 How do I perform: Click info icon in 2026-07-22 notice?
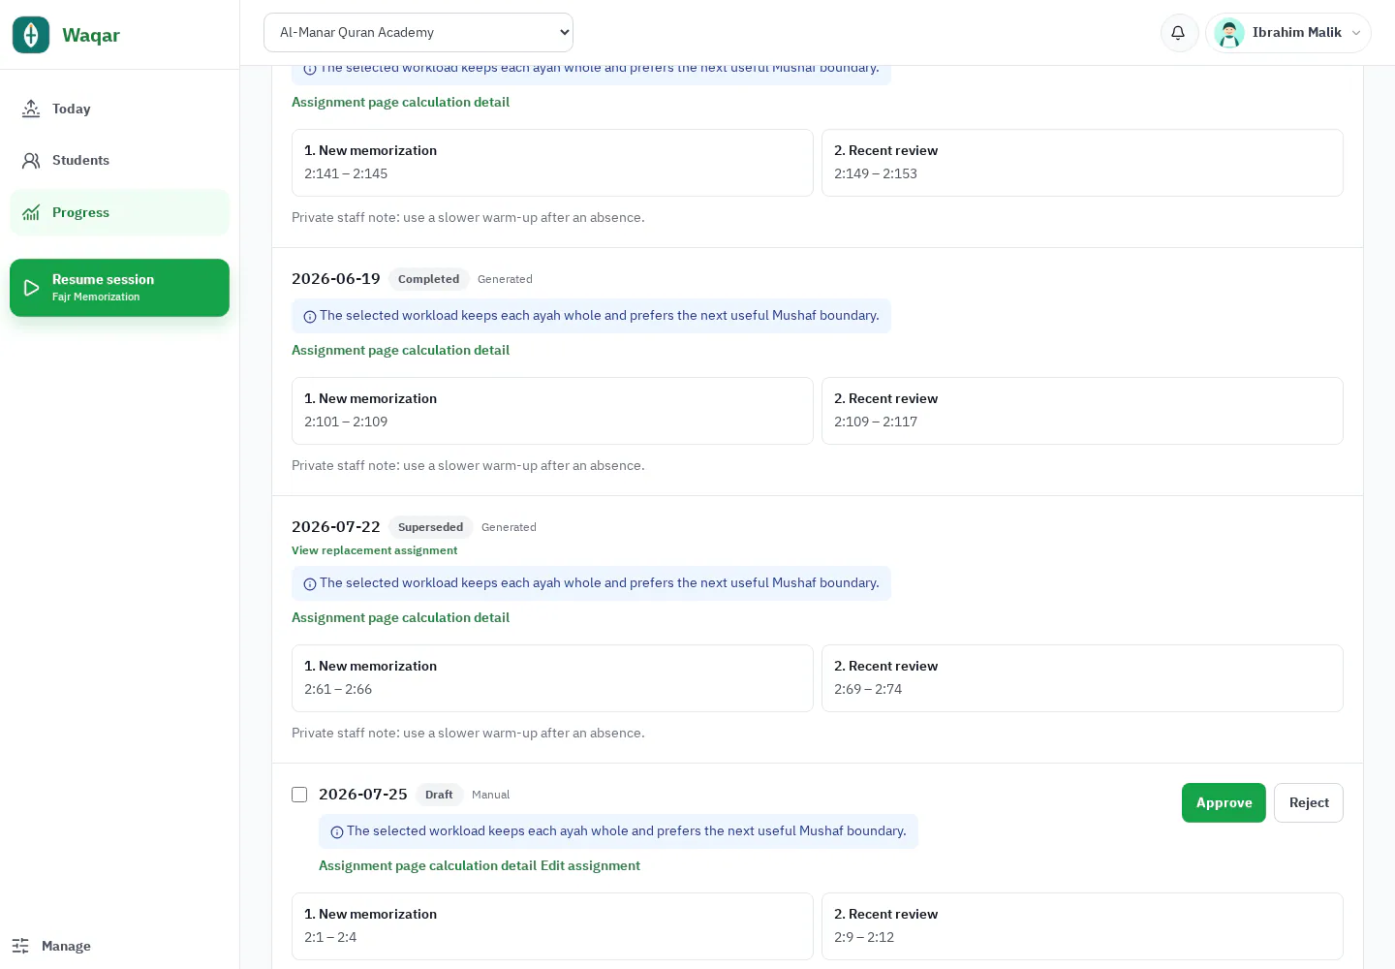[310, 584]
